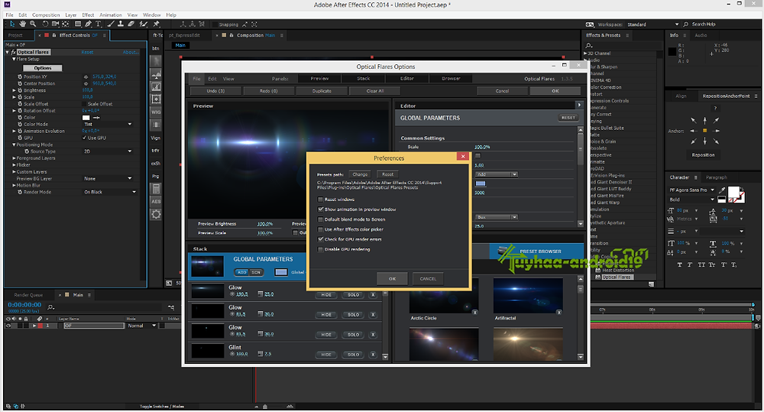Enable Reset windows checkbox
Viewport: 764px width, 412px height.
320,200
